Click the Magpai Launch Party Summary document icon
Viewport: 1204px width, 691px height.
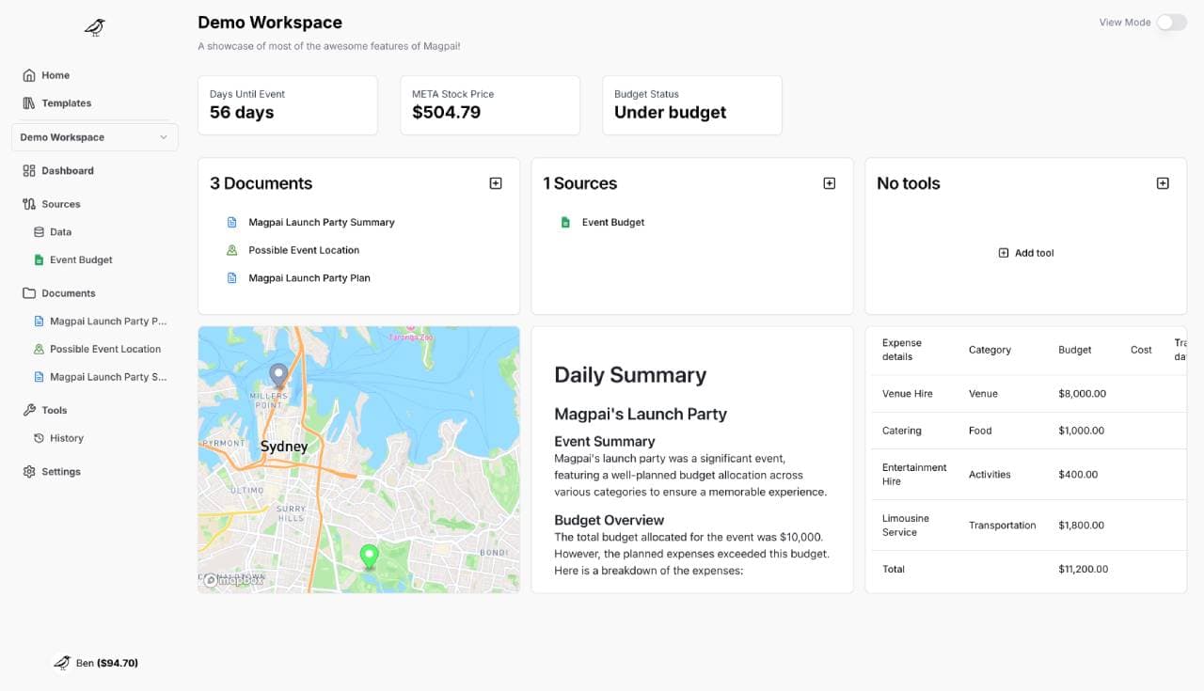[232, 223]
